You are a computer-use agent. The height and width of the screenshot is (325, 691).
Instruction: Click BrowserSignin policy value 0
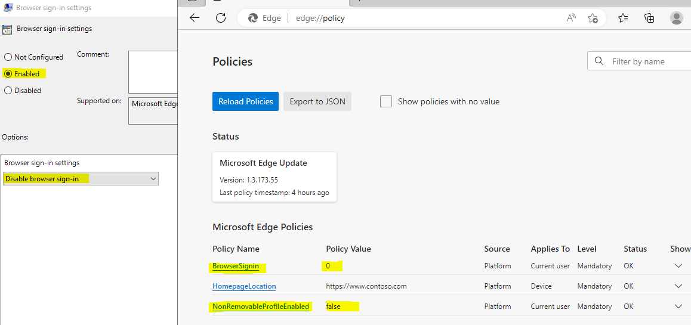[328, 266]
